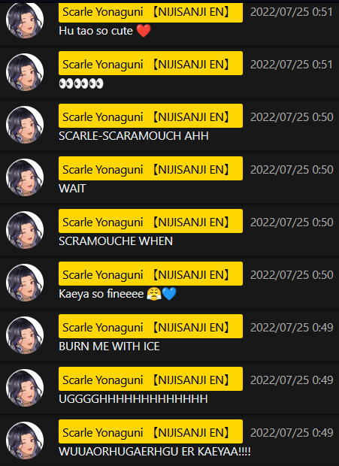
Task: Click avatar beside 'SCRAMOUCHE WHEN' message
Action: [25, 230]
